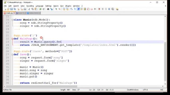Open the Edit menu
Viewport: 170px width, 95px height.
point(10,6)
